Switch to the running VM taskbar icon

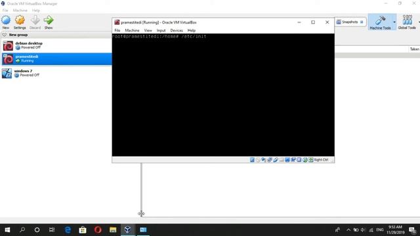[143, 230]
